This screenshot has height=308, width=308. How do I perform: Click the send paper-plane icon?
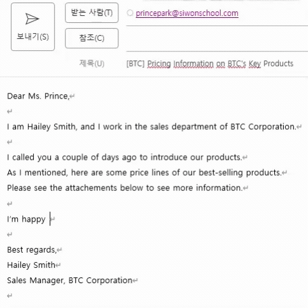coord(32,18)
